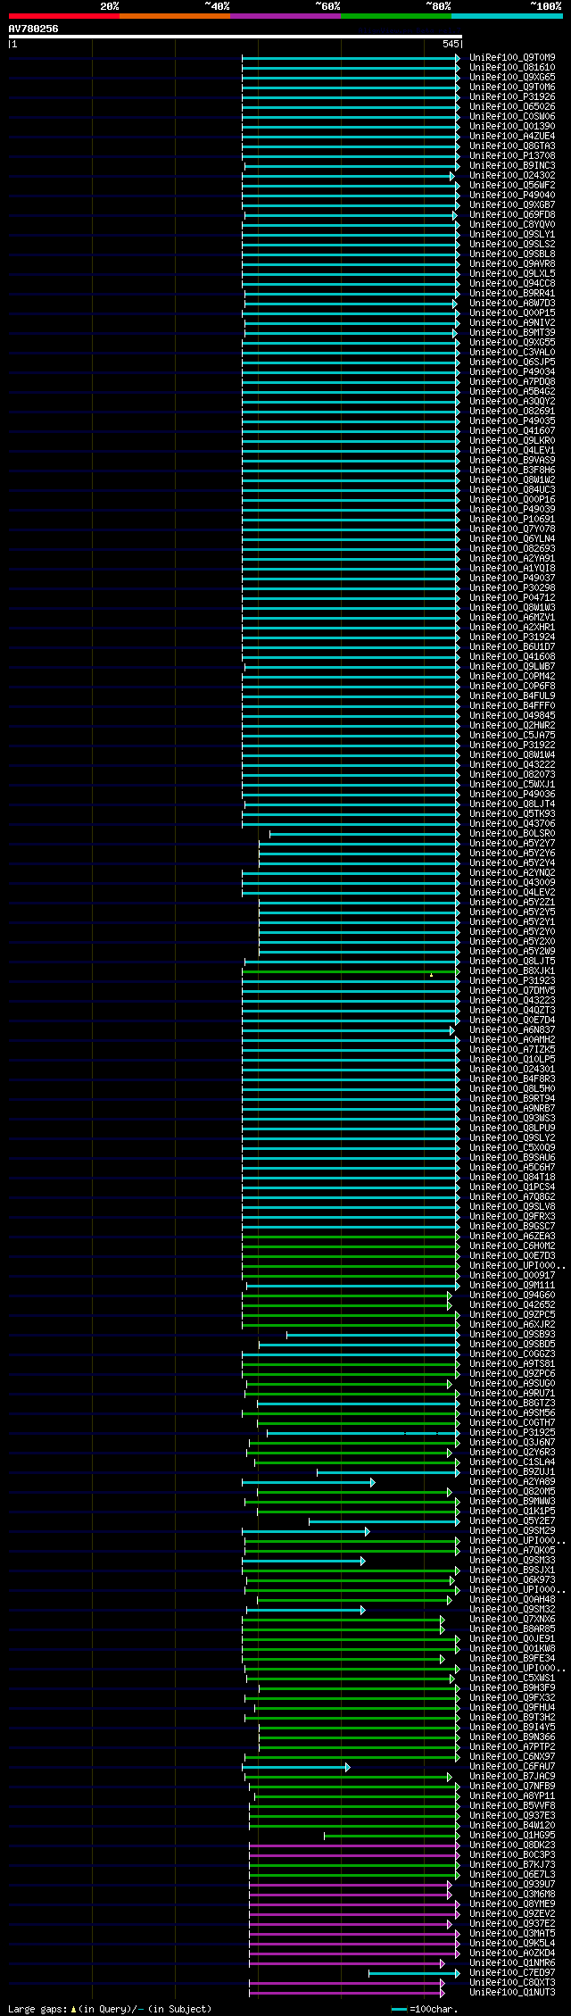Select hit label UniRef100_B7JAC9
The width and height of the screenshot is (571, 2016).
click(512, 1777)
